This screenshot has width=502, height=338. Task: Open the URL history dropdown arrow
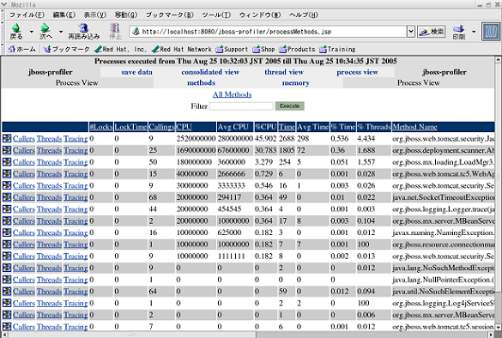click(411, 32)
